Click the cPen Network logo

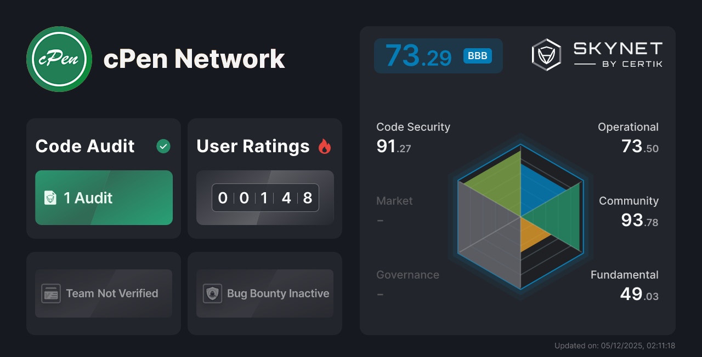(59, 59)
